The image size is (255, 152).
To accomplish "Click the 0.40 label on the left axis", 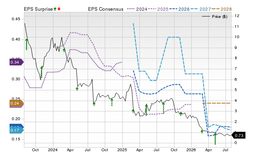I will (16, 39).
